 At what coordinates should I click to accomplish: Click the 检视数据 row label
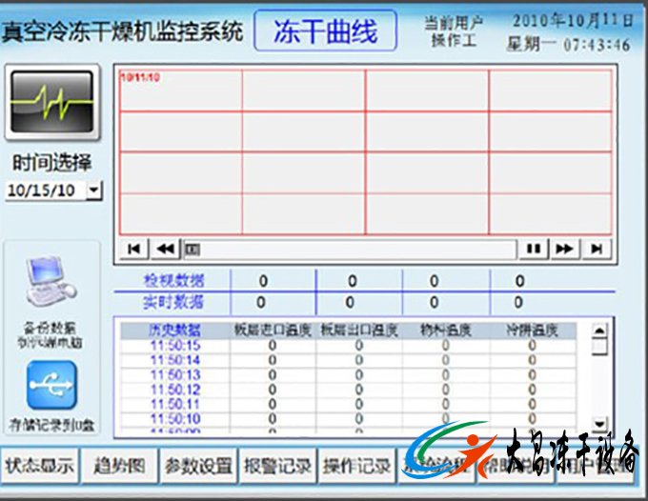[173, 280]
